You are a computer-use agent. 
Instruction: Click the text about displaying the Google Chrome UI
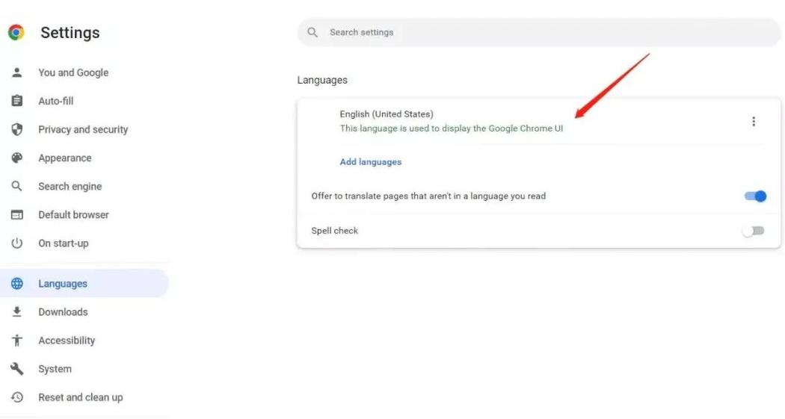pyautogui.click(x=451, y=128)
